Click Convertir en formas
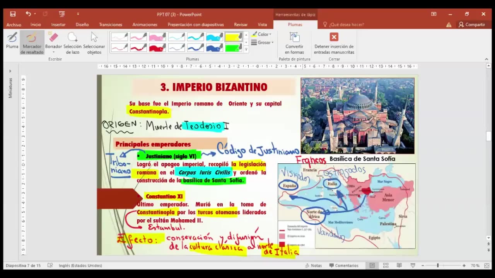The width and height of the screenshot is (495, 278). (294, 43)
